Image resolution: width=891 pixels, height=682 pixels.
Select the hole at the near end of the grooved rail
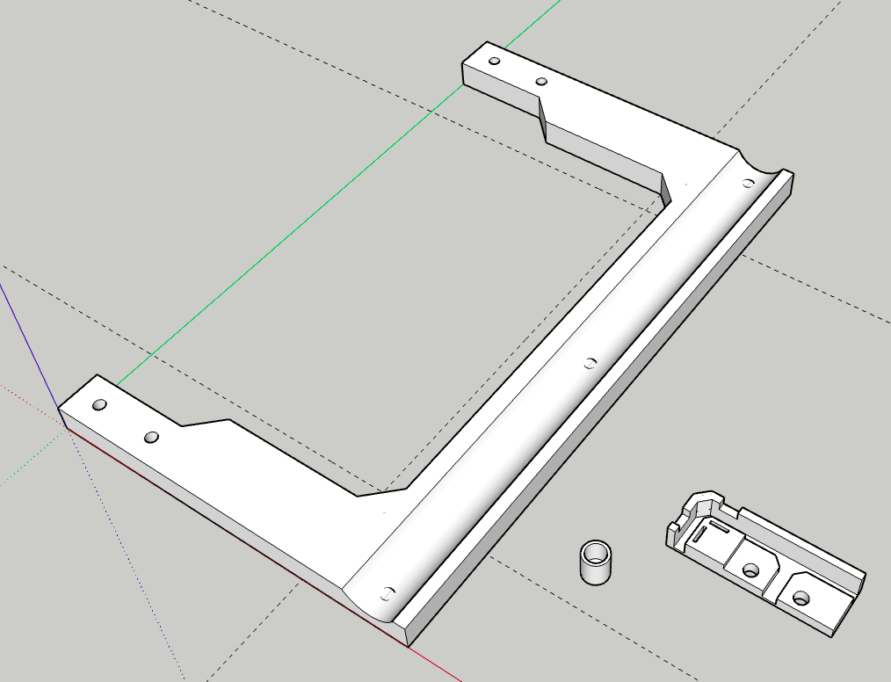(x=388, y=594)
